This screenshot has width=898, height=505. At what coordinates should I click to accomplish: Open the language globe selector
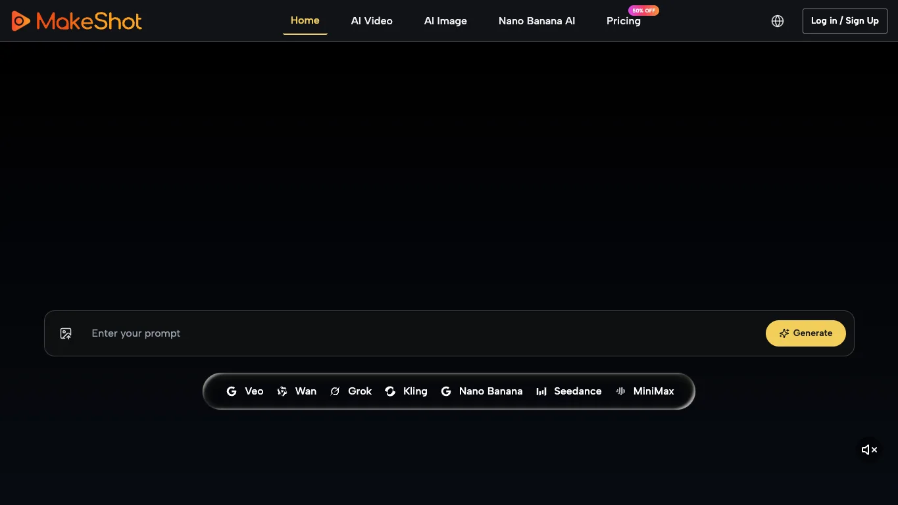[778, 21]
